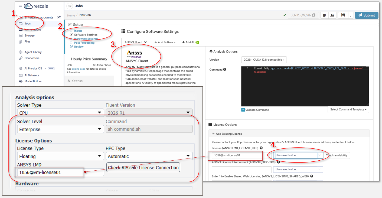382x198 pixels.
Task: Click the help icon beside ANSYSLI_SERVERS
Action: [x=278, y=162]
